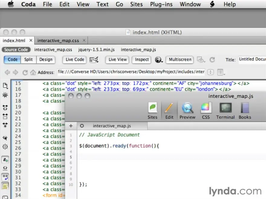Screen dimensions: 266x199
Task: Switch to the interactive_map.css document tab
Action: click(58, 41)
